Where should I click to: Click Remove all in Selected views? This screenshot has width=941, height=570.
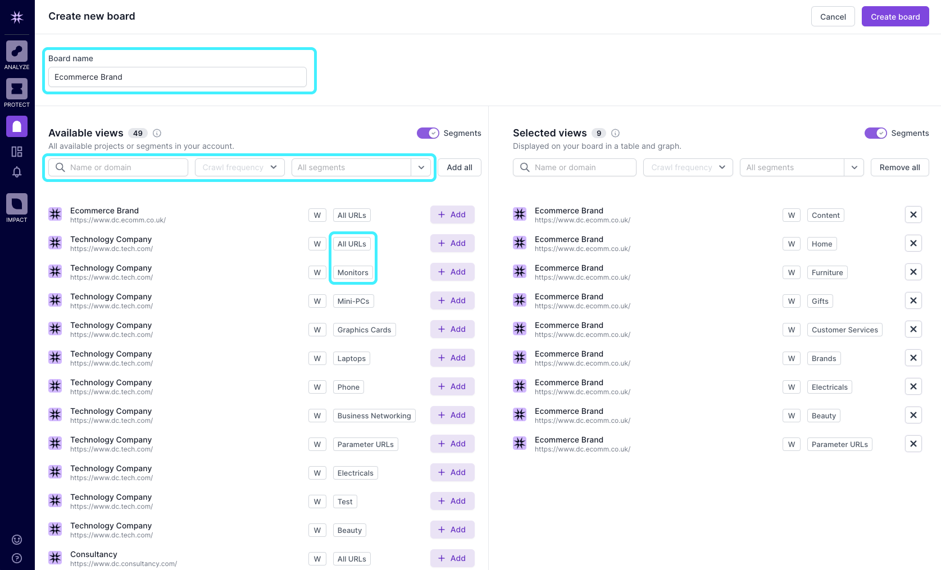click(x=899, y=167)
